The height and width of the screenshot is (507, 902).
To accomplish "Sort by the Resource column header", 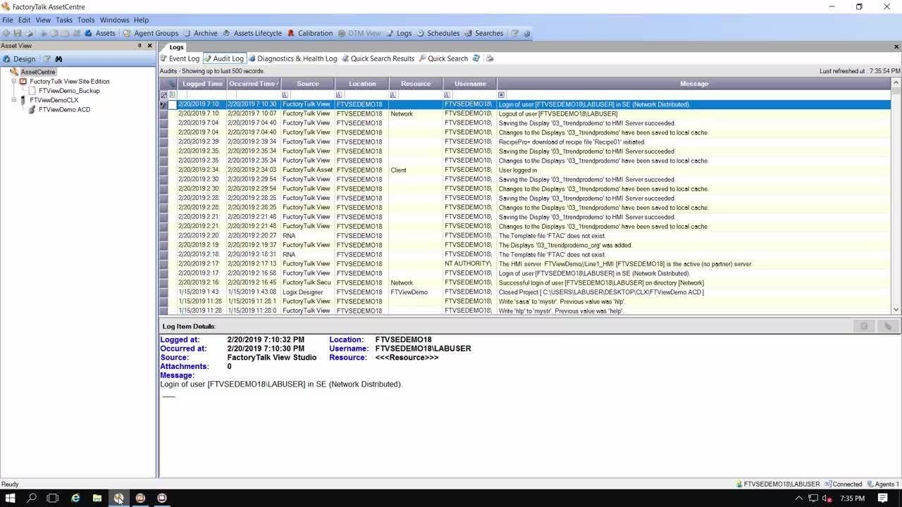I will coord(416,84).
